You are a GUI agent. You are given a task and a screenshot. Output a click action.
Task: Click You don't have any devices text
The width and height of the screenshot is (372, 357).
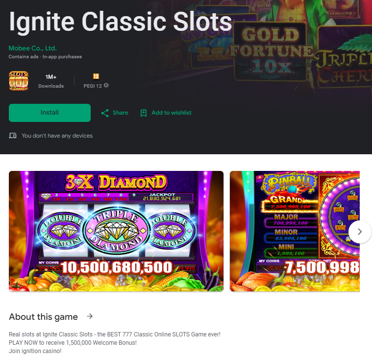click(x=57, y=136)
